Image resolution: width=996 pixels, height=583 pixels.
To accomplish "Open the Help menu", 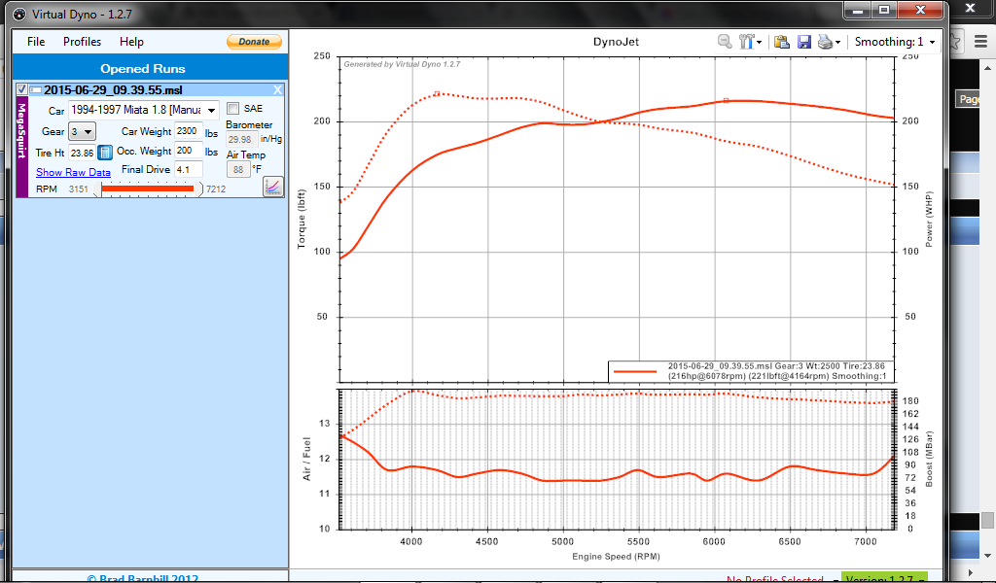I will coord(131,42).
